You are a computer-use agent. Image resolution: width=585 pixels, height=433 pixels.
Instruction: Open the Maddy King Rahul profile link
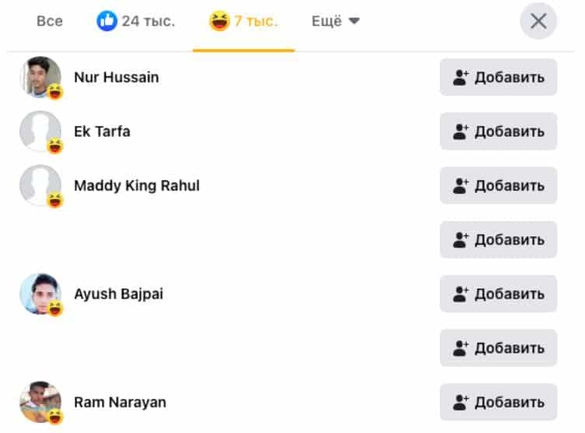(x=136, y=186)
